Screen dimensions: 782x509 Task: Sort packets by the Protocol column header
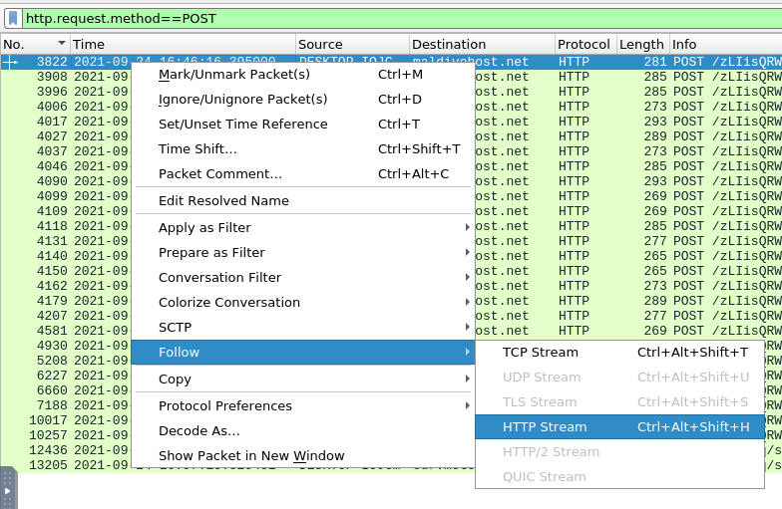coord(584,44)
